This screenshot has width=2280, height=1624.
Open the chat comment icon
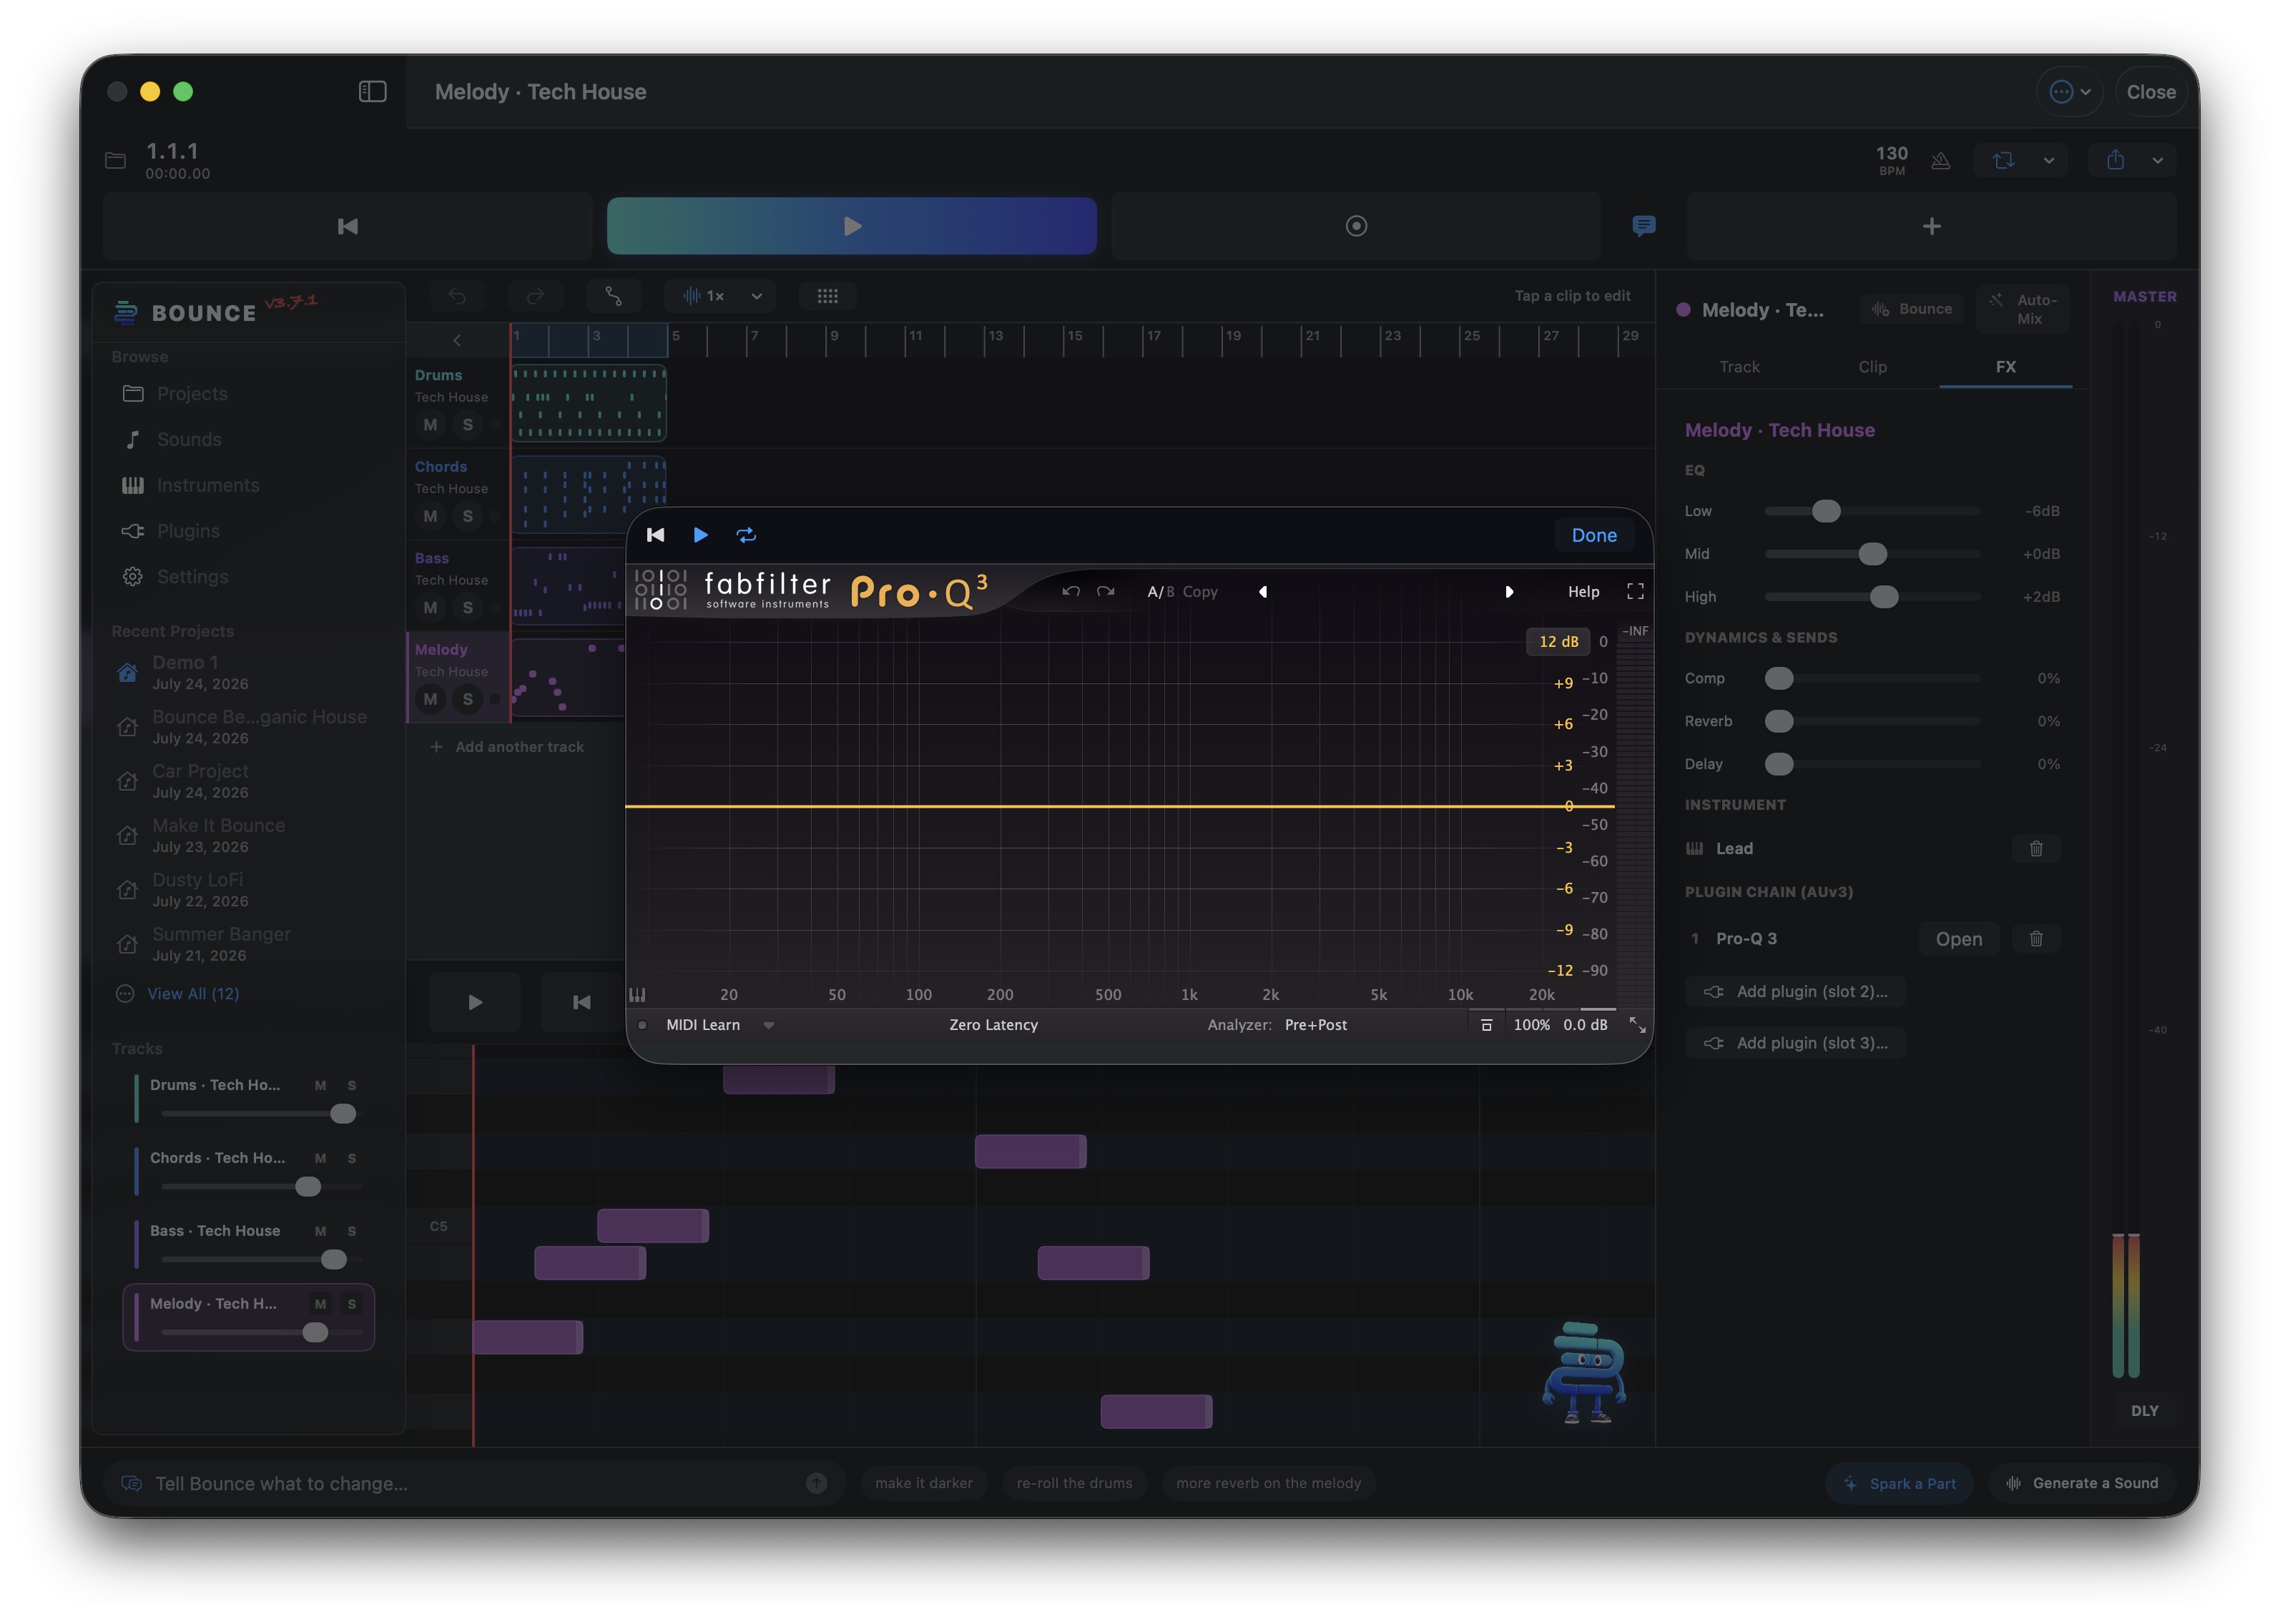1643,226
